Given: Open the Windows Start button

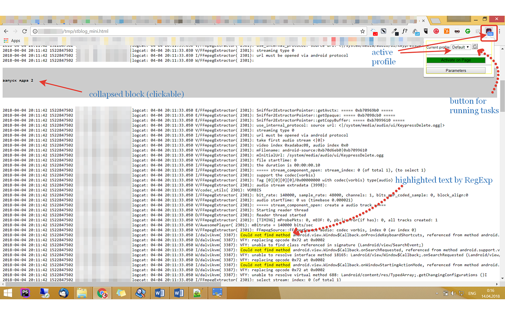Looking at the screenshot, I should [8, 293].
